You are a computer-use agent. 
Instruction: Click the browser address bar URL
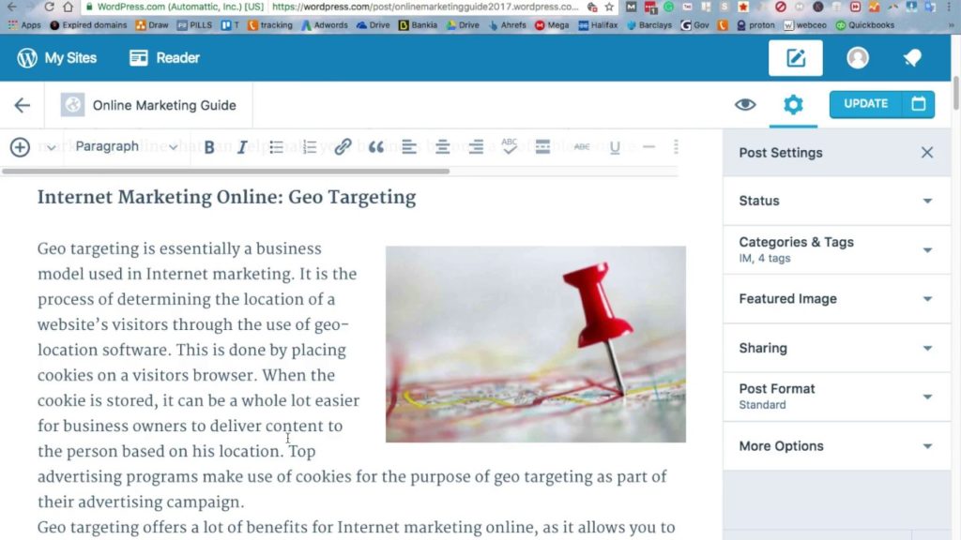(424, 7)
